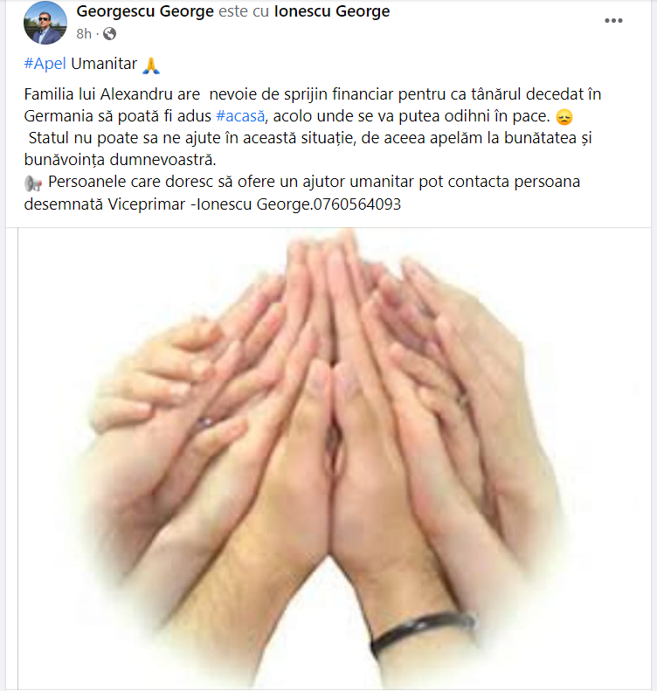Click the 'este cu' text in header
This screenshot has width=657, height=691.
point(244,11)
